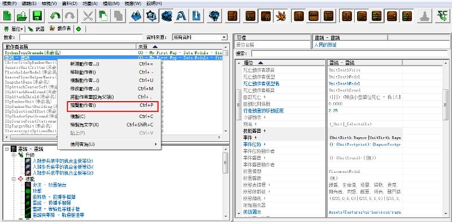This screenshot has height=222, width=452.
Task: Click the greyed Redo arrow icon
Action: (69, 15)
